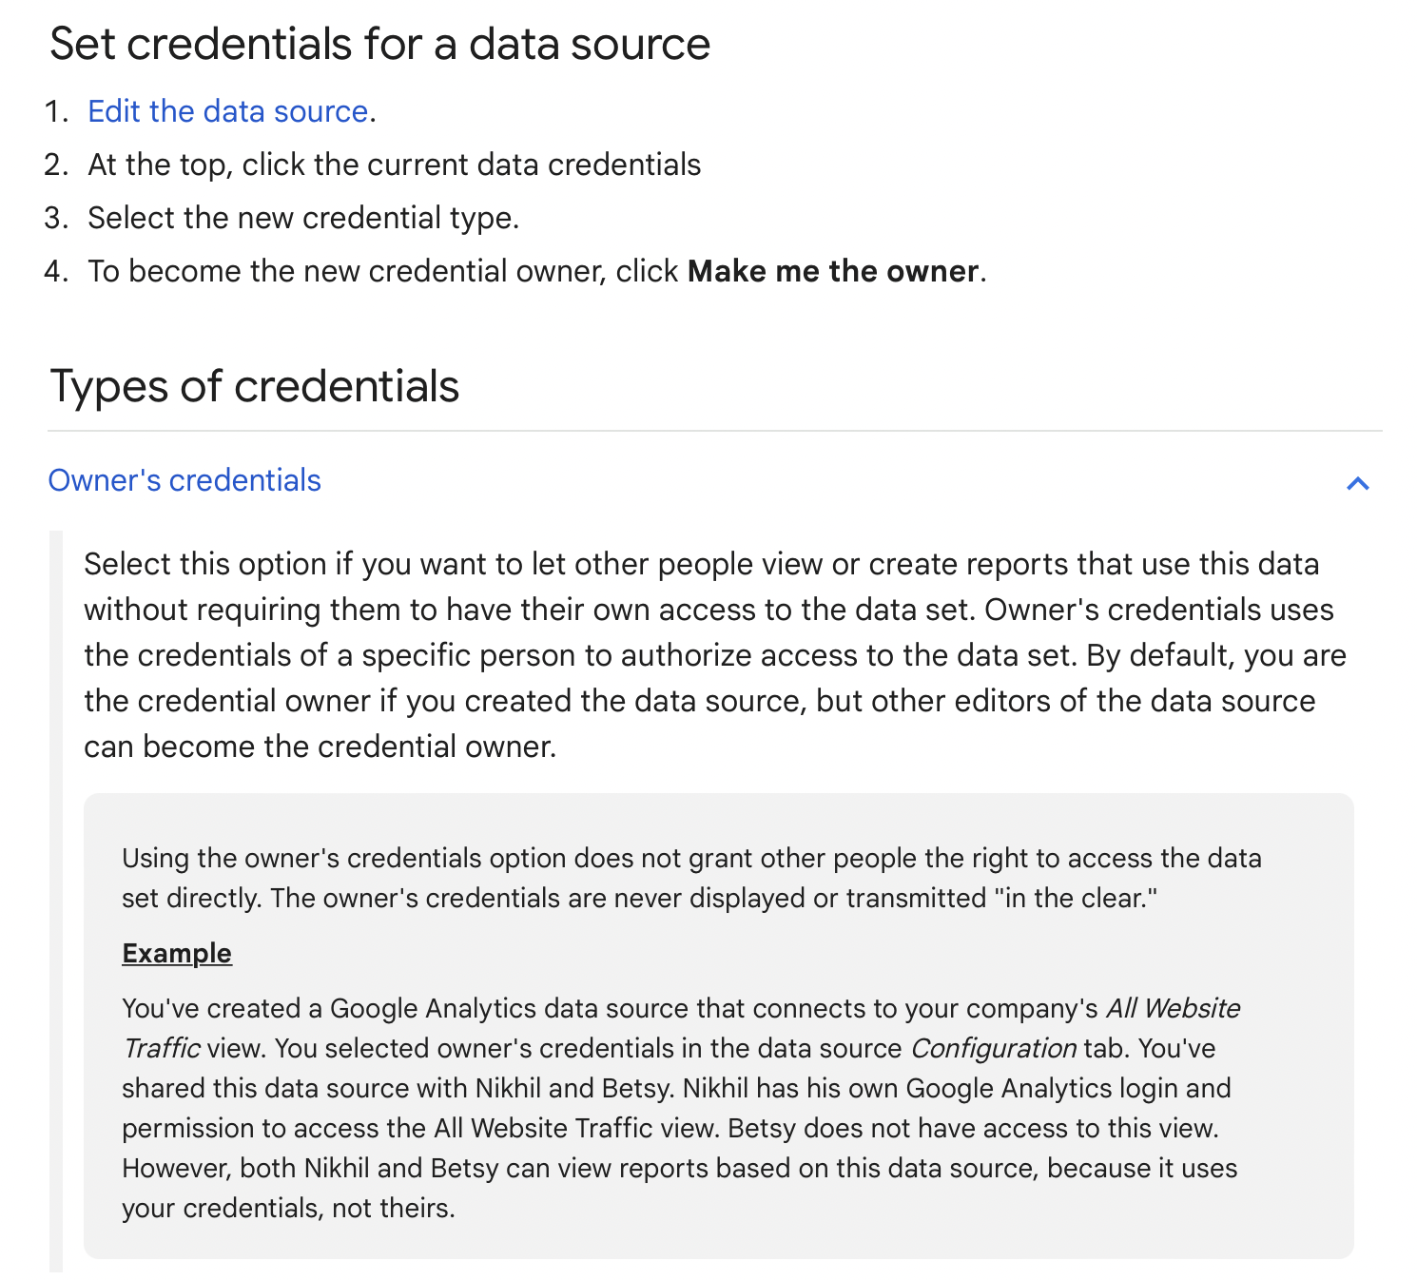Viewport: 1417px width, 1280px height.
Task: Click the paragraph starting "Select this option"
Action: pyautogui.click(x=713, y=654)
